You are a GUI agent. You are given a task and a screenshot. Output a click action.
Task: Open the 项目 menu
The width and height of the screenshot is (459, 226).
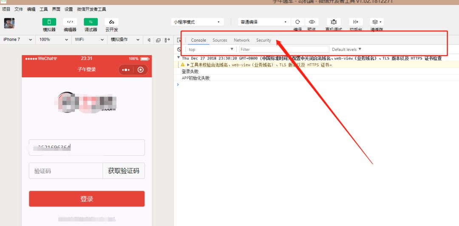tap(6, 9)
